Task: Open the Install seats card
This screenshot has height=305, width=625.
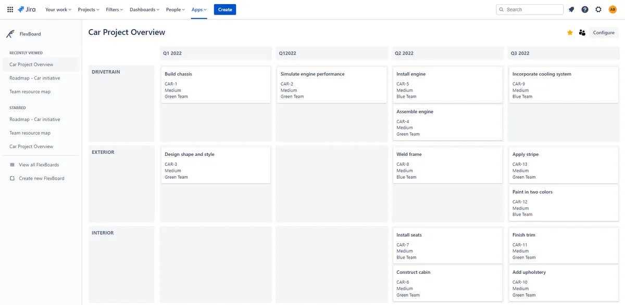Action: pos(447,246)
